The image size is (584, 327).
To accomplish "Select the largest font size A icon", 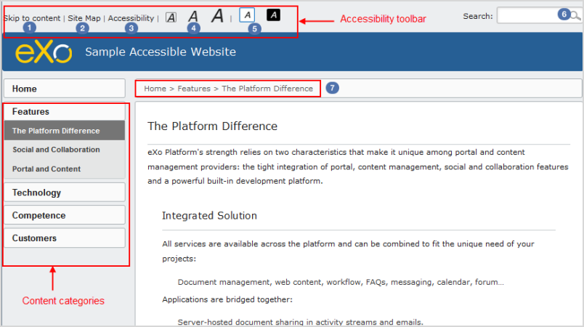I will coord(217,16).
